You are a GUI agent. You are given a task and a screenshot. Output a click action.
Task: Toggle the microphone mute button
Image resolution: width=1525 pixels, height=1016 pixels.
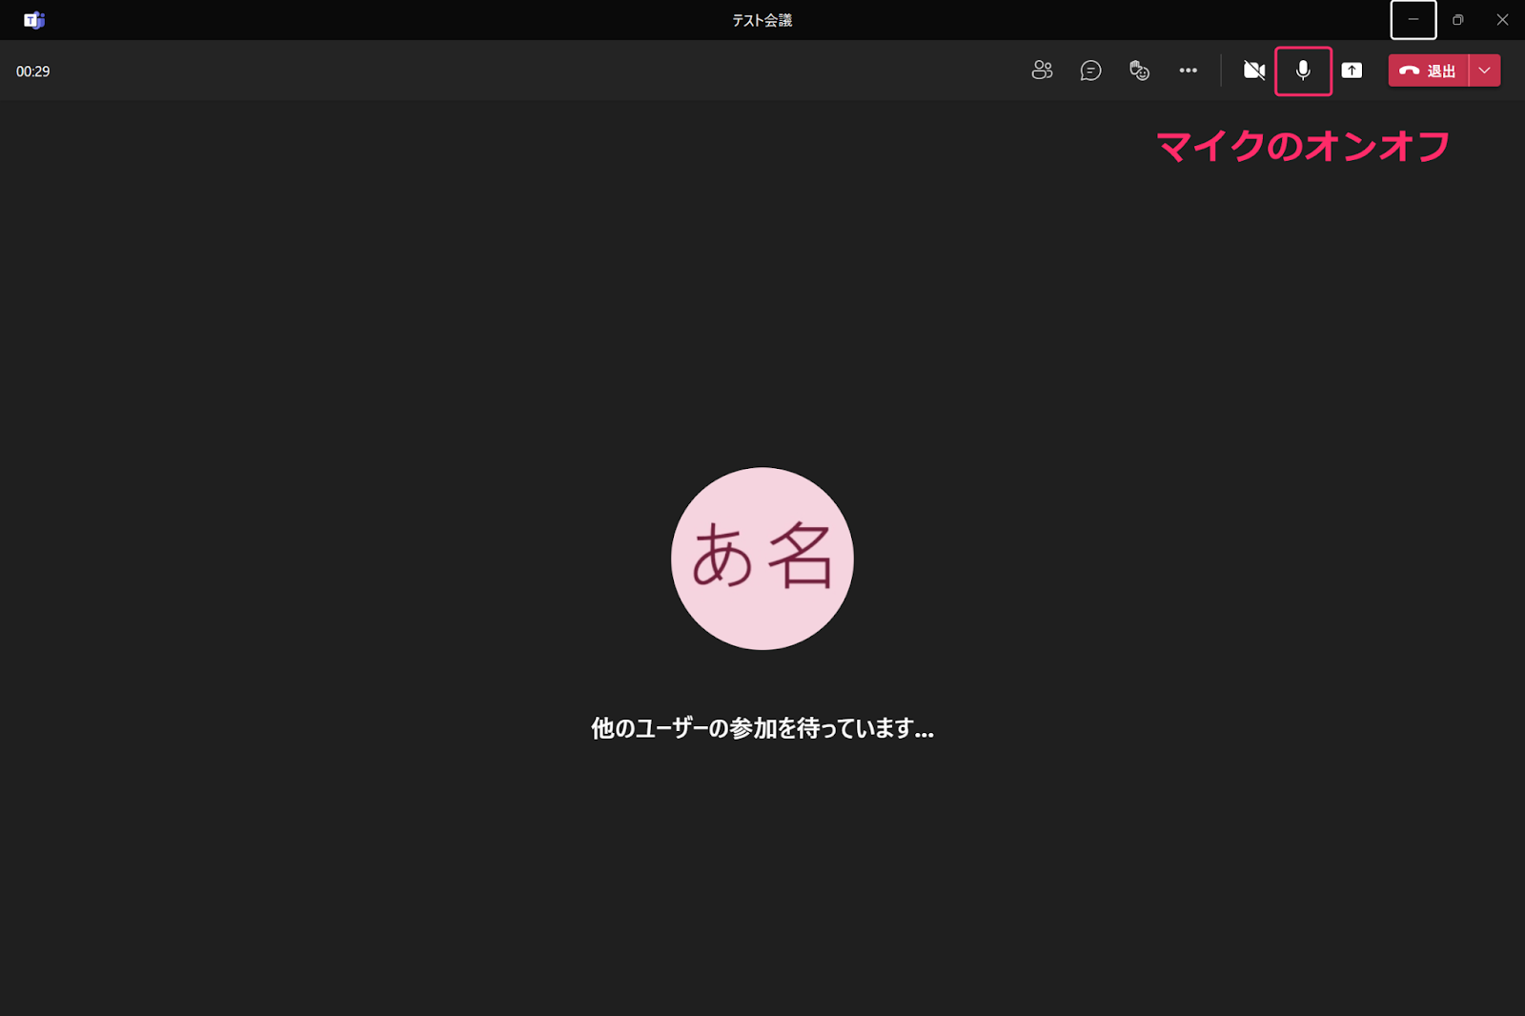[1303, 71]
